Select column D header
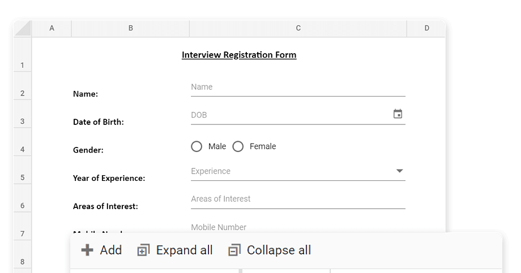Viewport: 521px width, 273px height. (426, 28)
